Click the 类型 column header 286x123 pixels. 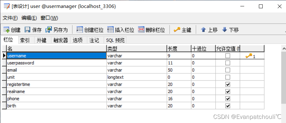point(137,49)
